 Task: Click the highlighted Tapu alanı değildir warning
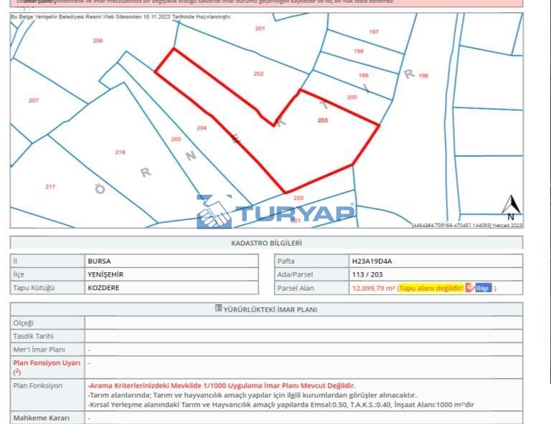430,288
